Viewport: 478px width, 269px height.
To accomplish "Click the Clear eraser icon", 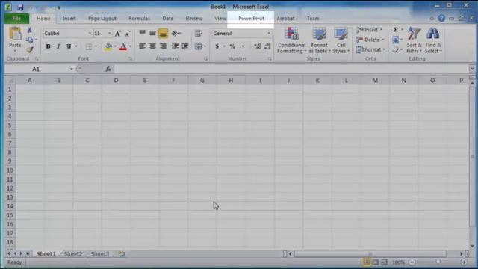I will [395, 50].
